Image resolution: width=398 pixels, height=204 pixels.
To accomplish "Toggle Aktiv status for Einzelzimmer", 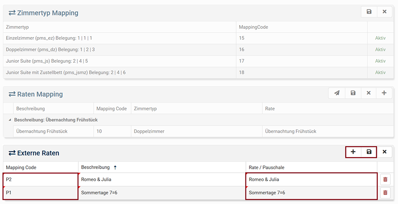I will pyautogui.click(x=380, y=38).
